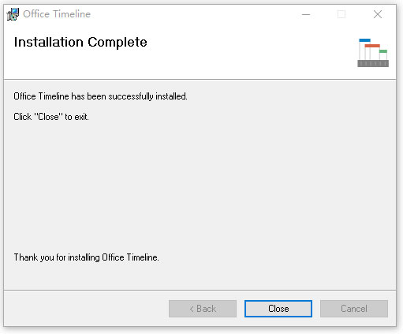403x334 pixels.
Task: Click the green bar in the Office Timeline logo
Action: point(383,51)
